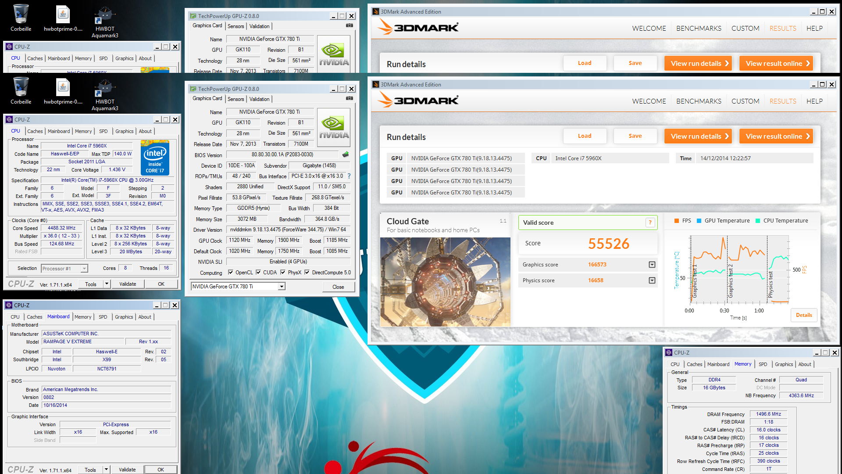
Task: Click the Close button in GPU-Z
Action: [338, 287]
